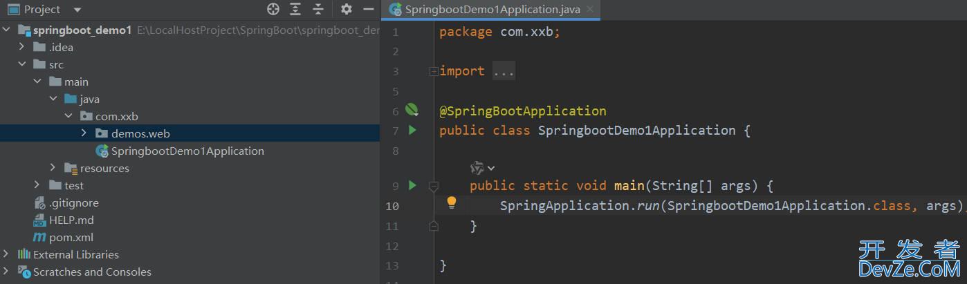
Task: Select the demos.web package row
Action: click(x=190, y=133)
